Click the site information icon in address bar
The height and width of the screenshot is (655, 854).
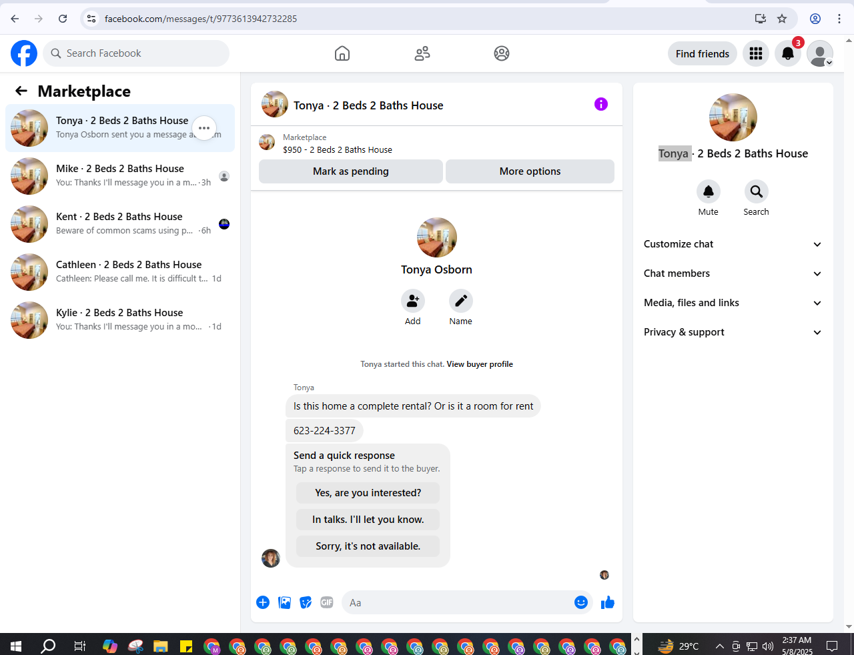coord(92,19)
